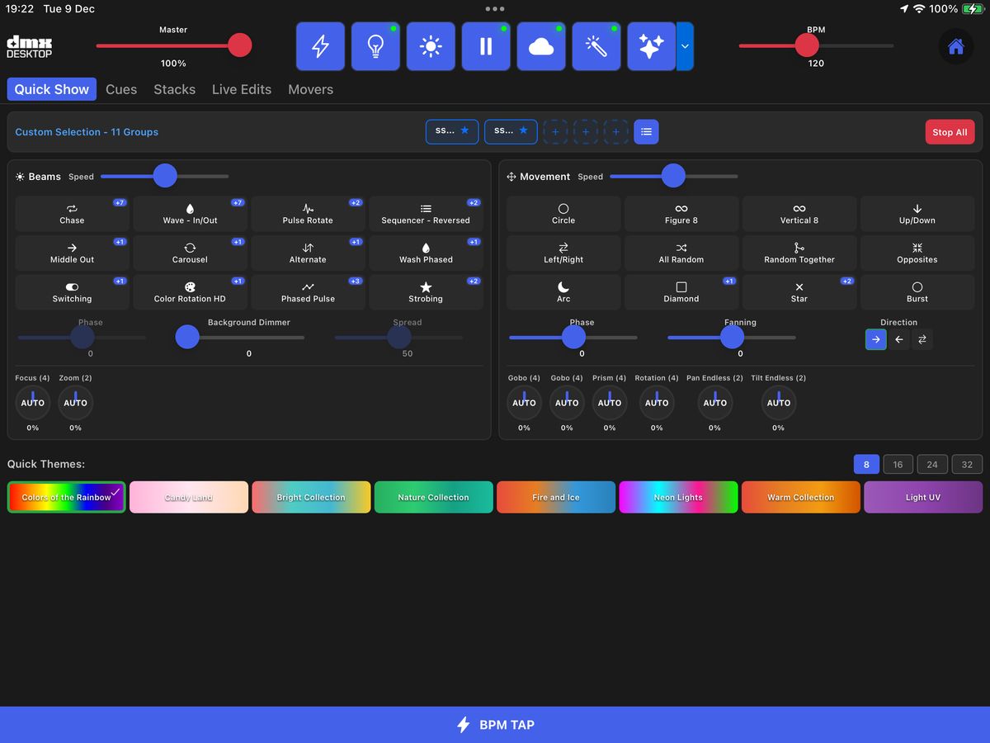Start the All Random movement
The height and width of the screenshot is (743, 990).
click(x=681, y=253)
